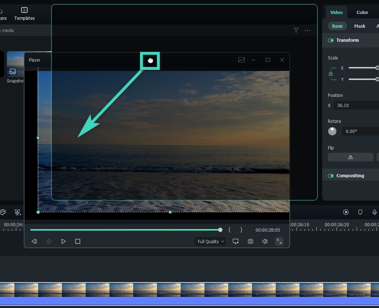This screenshot has height=308, width=379.
Task: Click the Rotate dial knob
Action: pyautogui.click(x=332, y=131)
